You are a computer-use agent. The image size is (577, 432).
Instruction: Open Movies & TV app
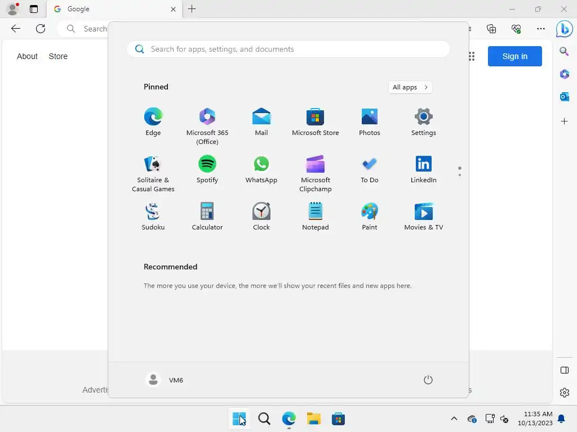click(424, 217)
